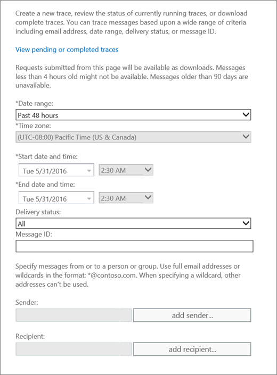
Task: Open the End date calendar picker arrow
Action: (89, 199)
